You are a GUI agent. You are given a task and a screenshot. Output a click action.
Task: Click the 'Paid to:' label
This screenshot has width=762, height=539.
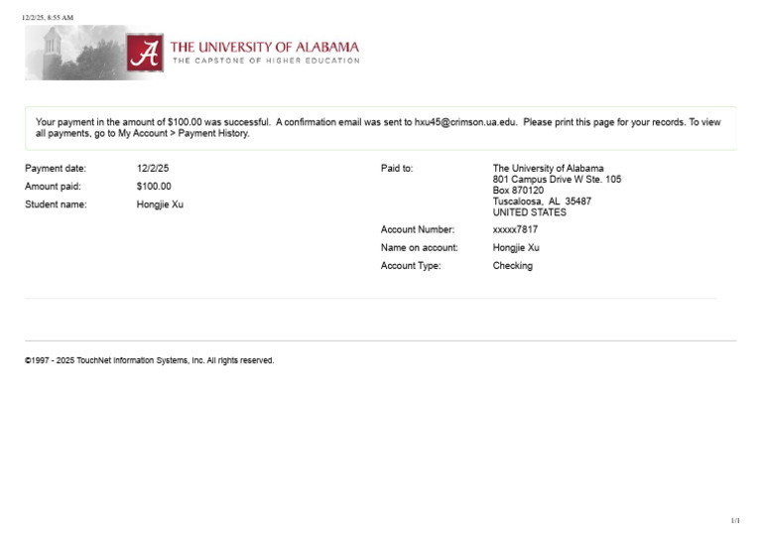pyautogui.click(x=397, y=169)
